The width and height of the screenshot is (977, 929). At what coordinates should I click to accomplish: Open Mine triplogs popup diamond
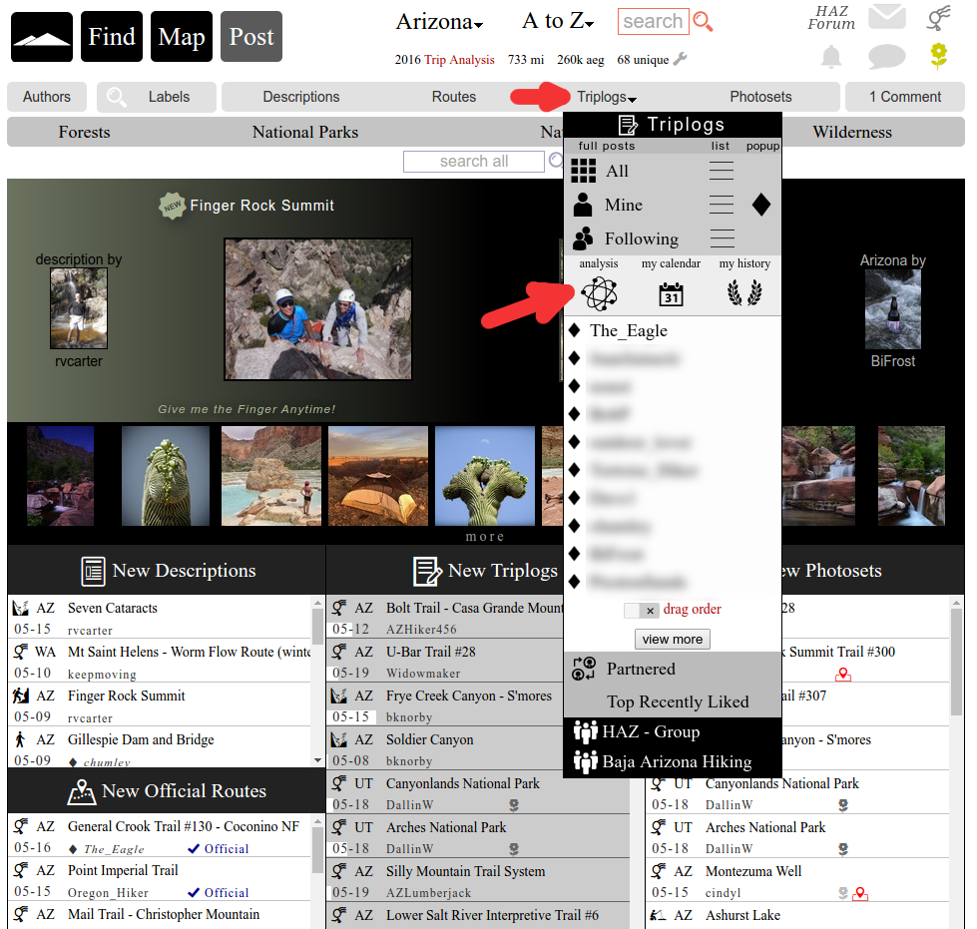tap(760, 205)
